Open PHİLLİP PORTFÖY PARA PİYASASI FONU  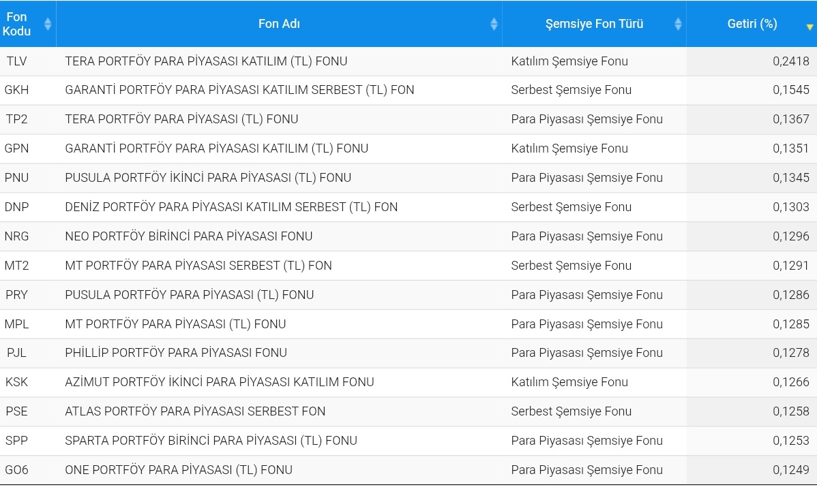click(176, 353)
